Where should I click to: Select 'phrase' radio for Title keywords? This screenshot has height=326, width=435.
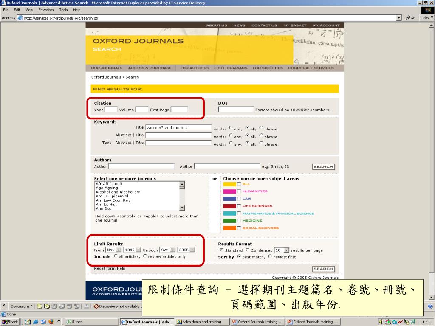261,128
